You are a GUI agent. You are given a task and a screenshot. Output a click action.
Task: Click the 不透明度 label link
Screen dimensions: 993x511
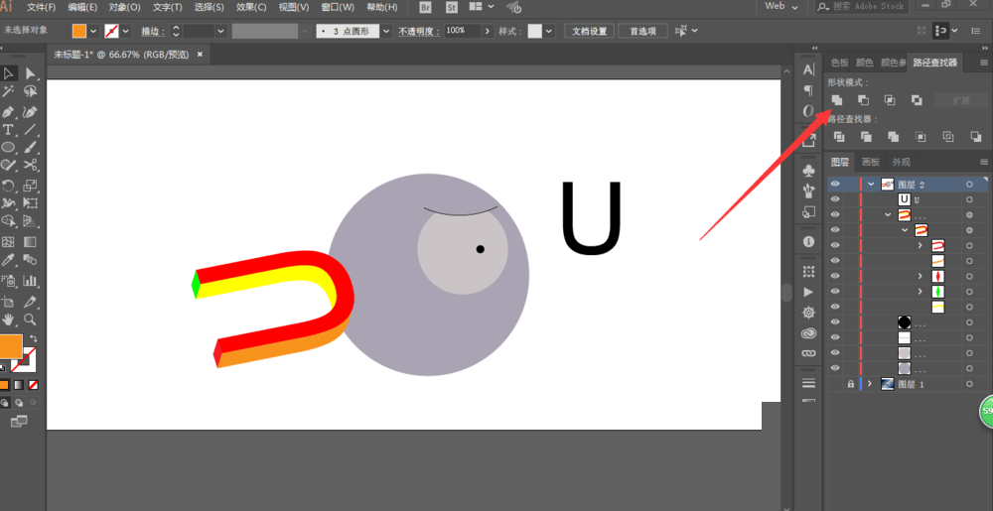pos(419,31)
